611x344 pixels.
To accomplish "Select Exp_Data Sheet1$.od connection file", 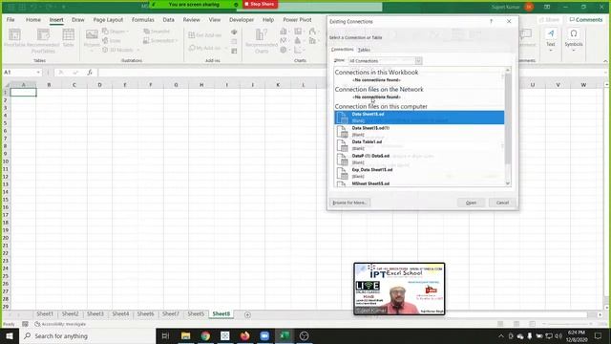I will click(419, 173).
